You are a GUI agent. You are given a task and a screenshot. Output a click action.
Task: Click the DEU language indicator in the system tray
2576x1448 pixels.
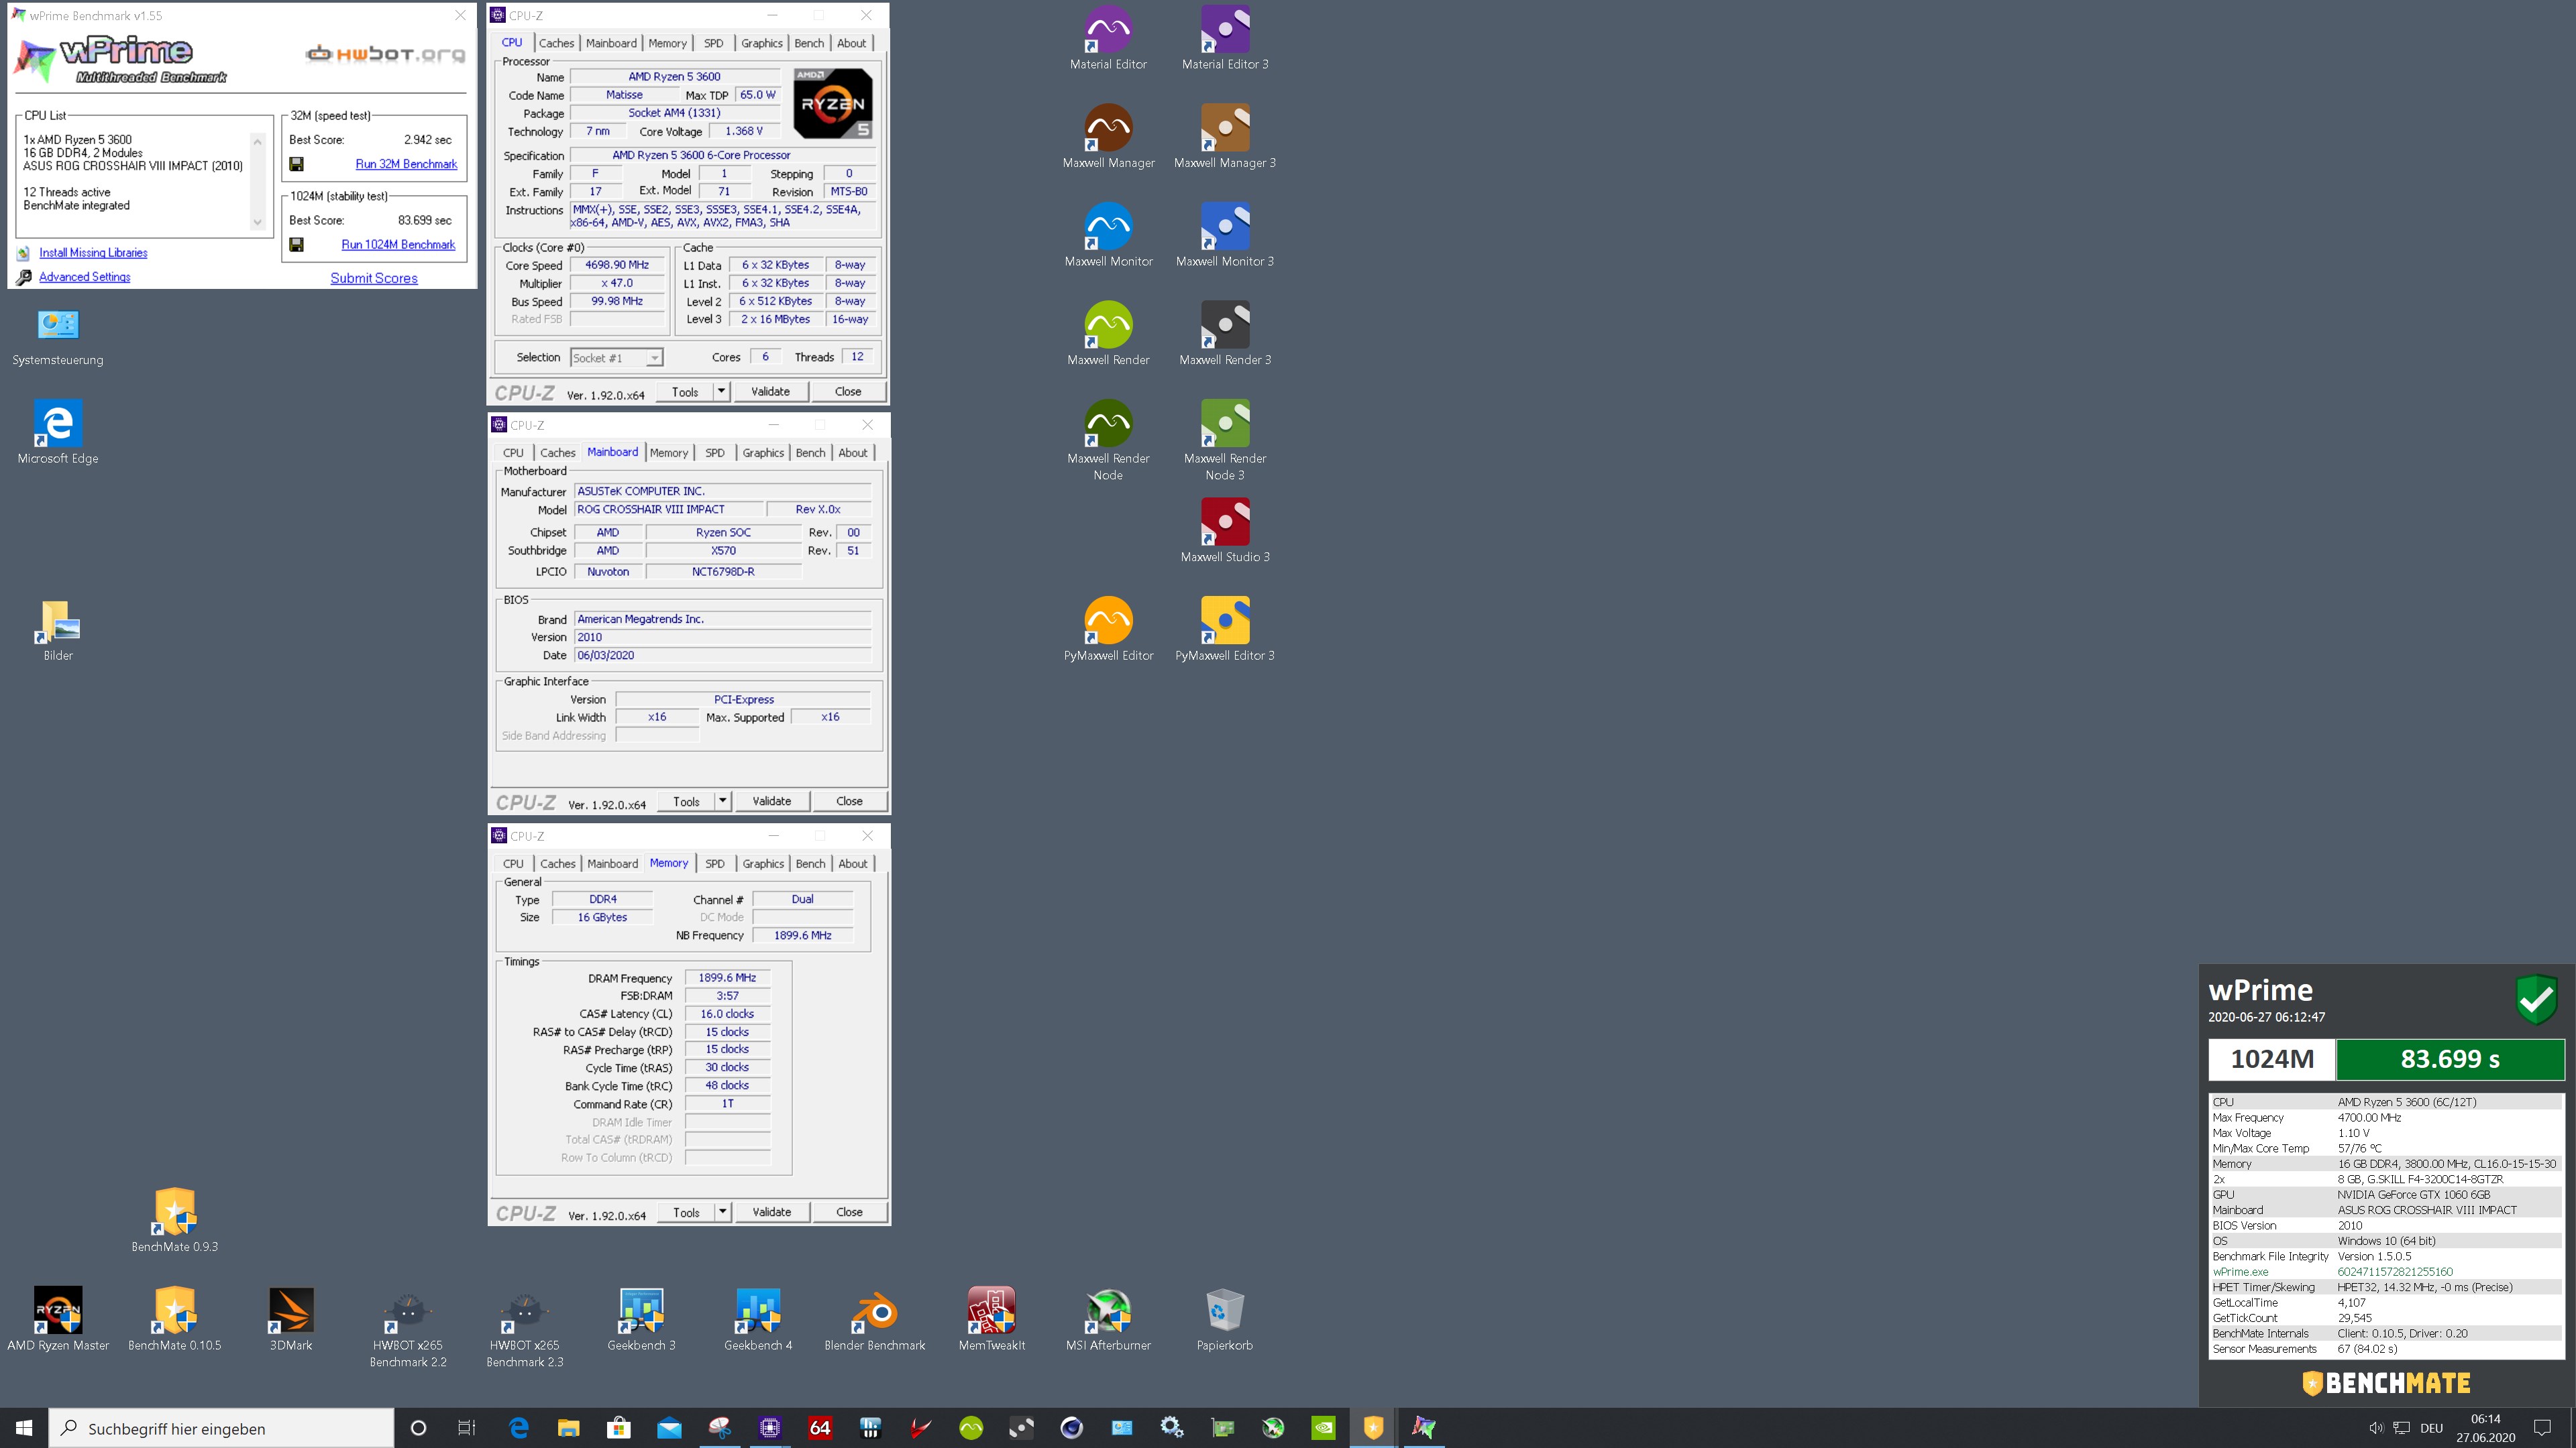[2431, 1428]
